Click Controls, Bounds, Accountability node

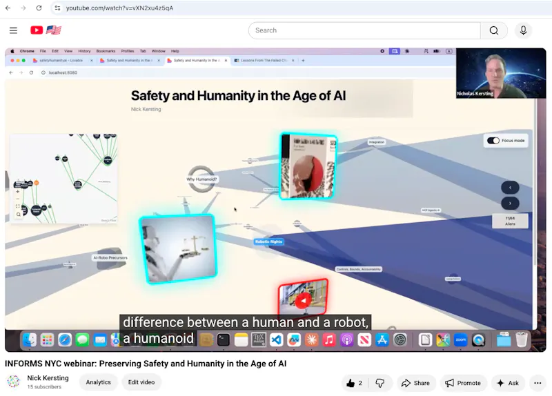[358, 269]
